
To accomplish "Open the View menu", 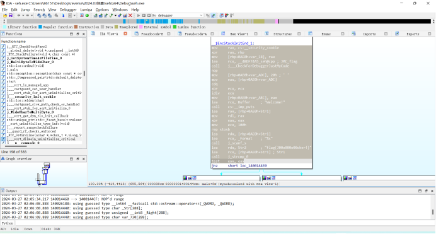I will [x=52, y=9].
